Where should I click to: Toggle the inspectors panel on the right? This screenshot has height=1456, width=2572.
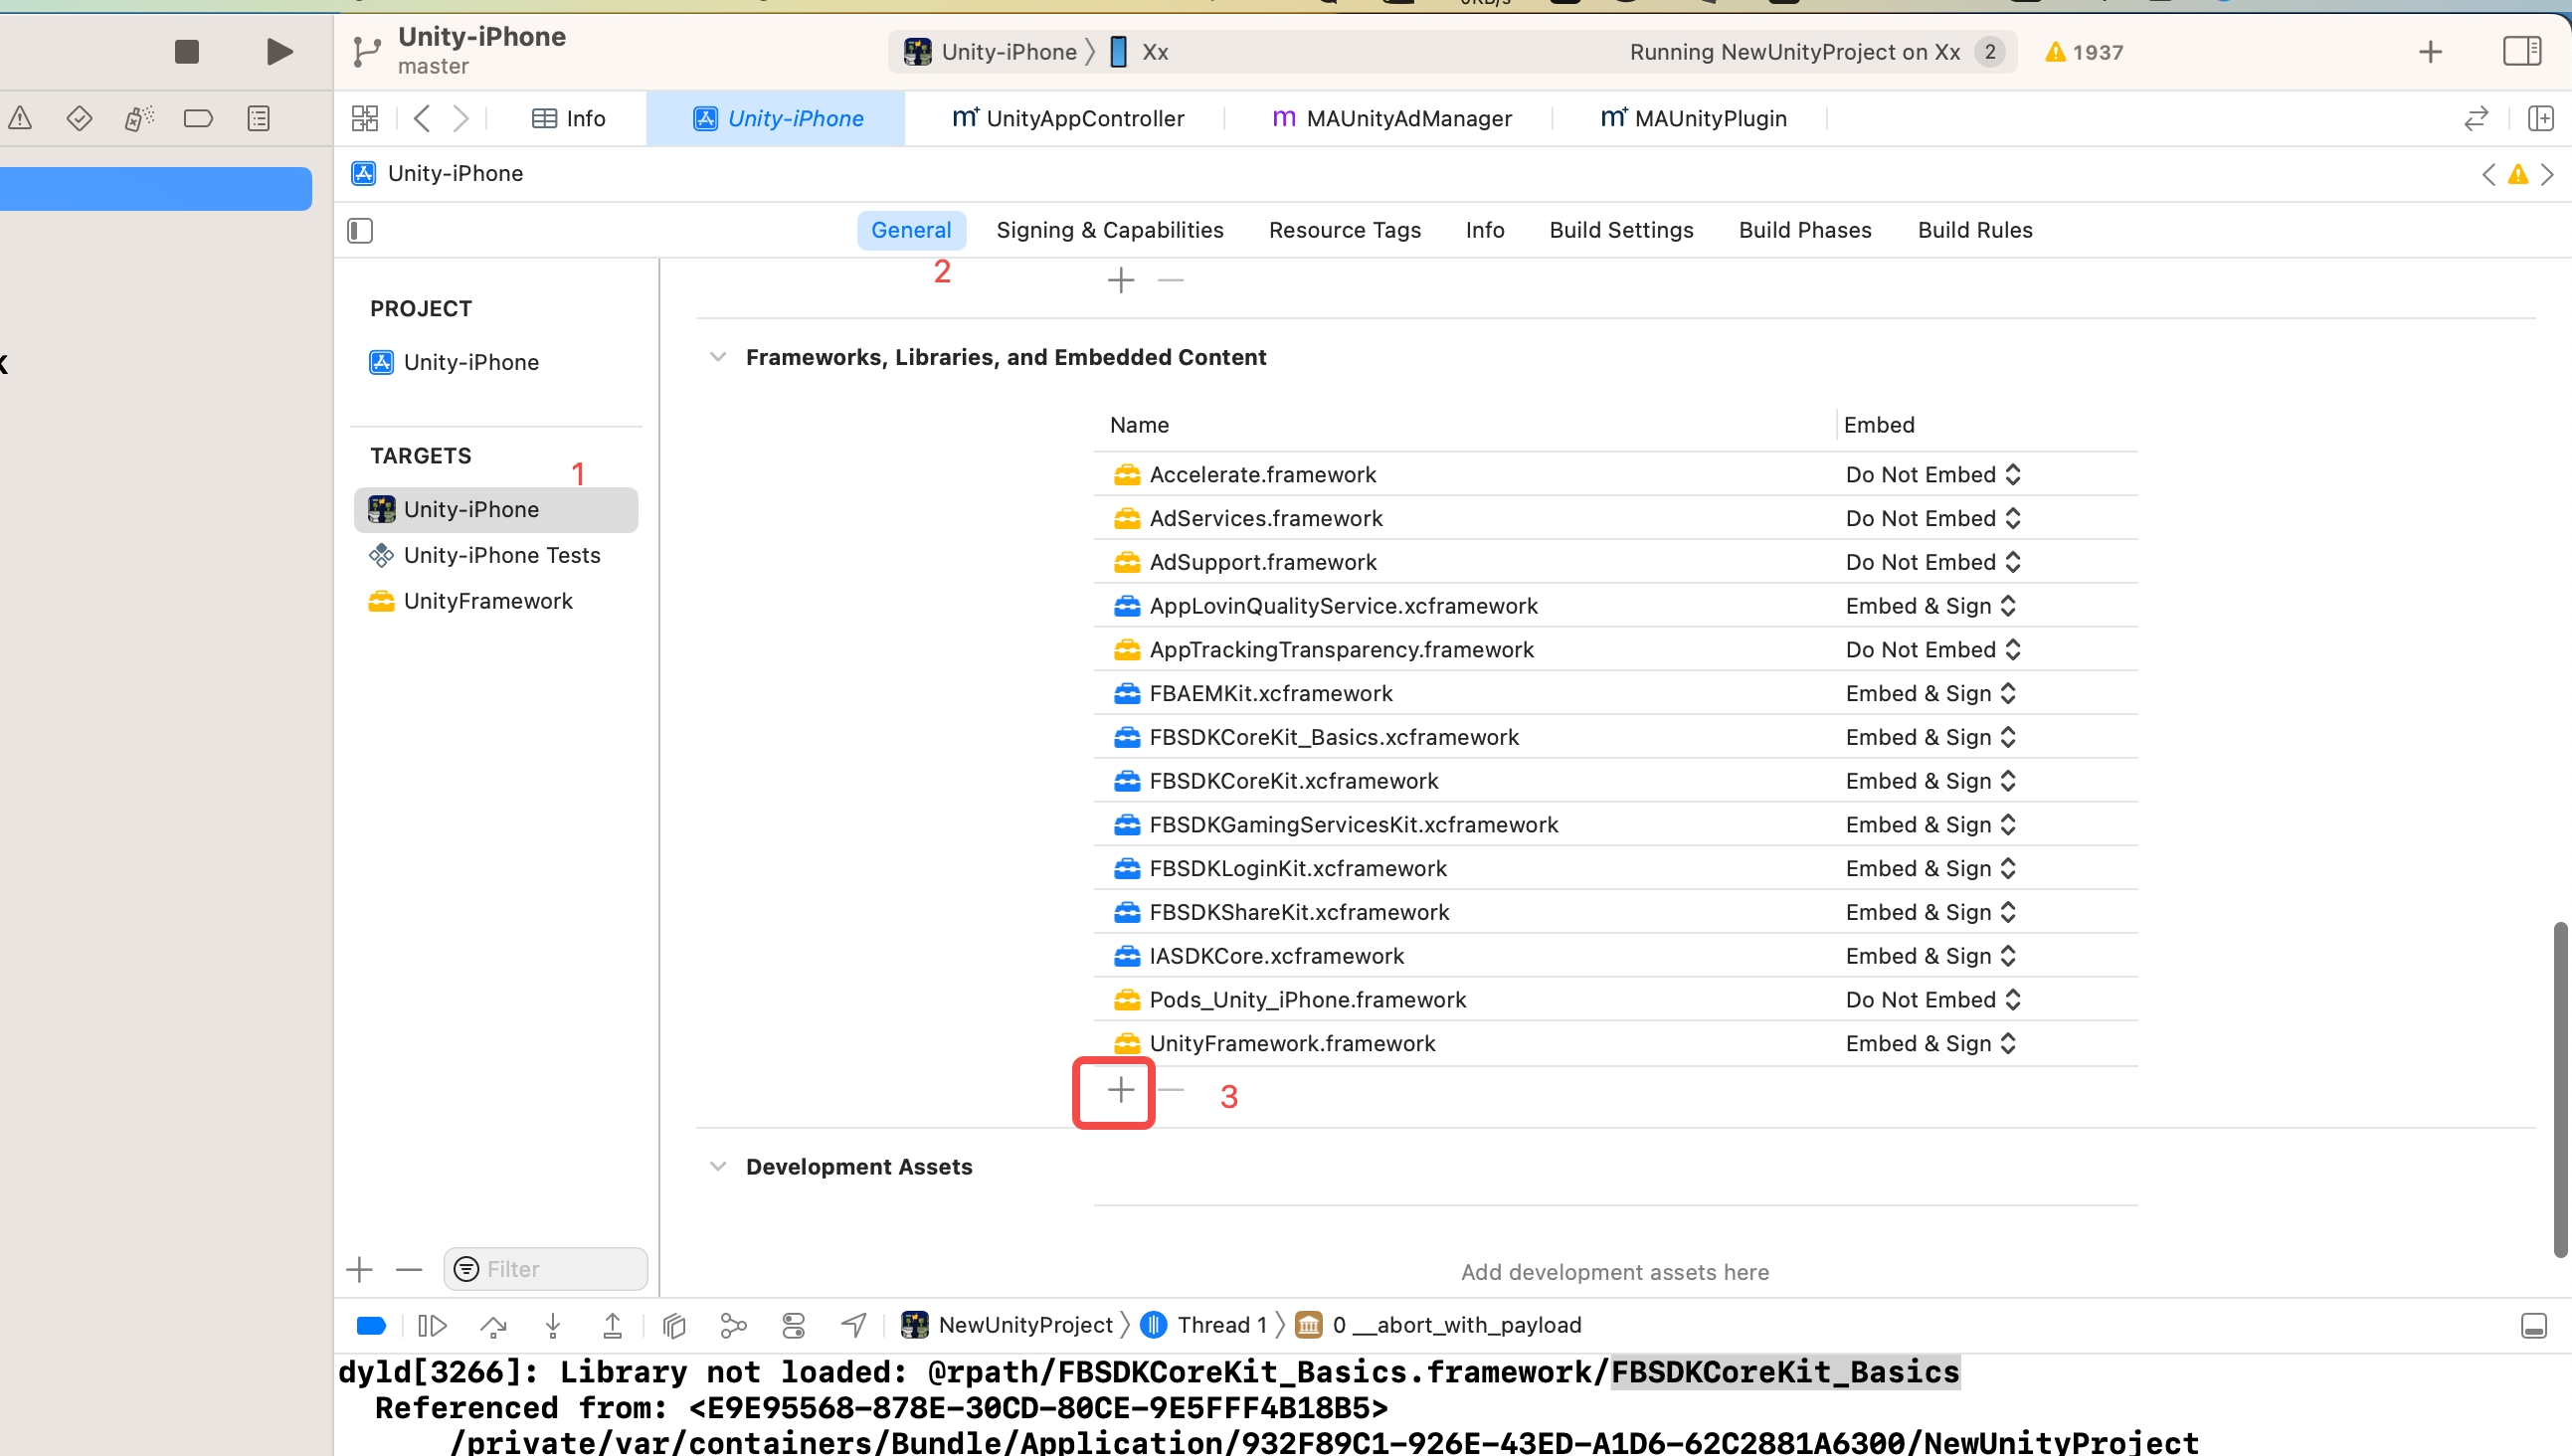pos(2521,51)
